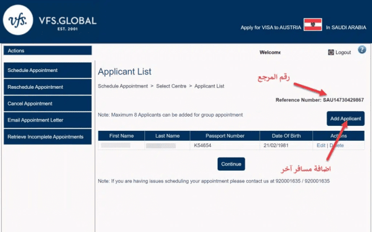Click the Applicant List page heading
The width and height of the screenshot is (372, 232).
(x=125, y=71)
